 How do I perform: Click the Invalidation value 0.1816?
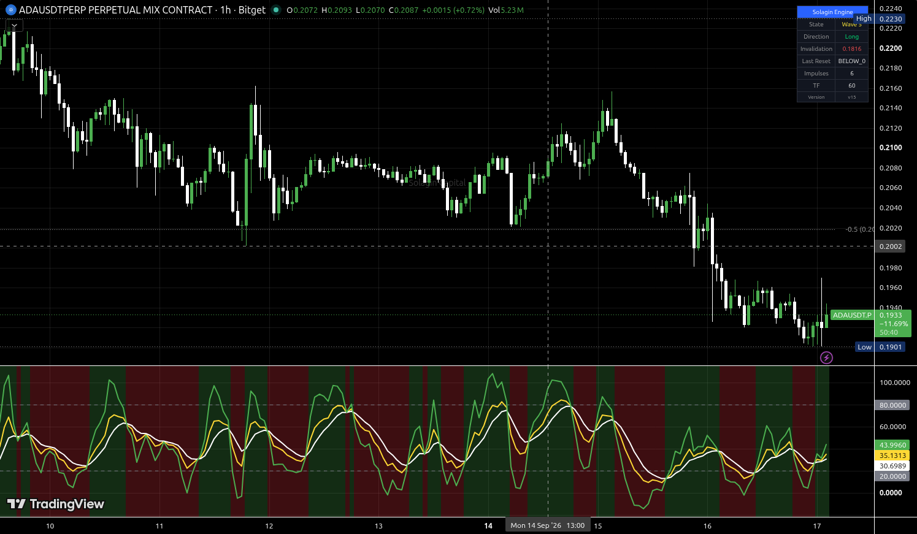pyautogui.click(x=851, y=49)
